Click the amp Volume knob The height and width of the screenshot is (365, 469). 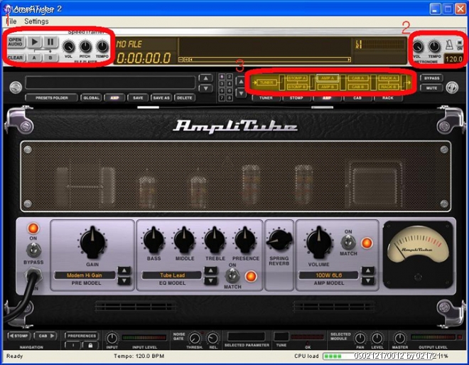coord(318,240)
